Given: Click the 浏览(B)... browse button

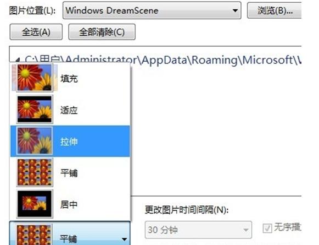Looking at the screenshot, I should tap(274, 10).
